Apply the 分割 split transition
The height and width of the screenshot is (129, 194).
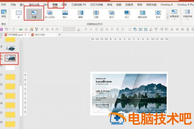(x=96, y=14)
